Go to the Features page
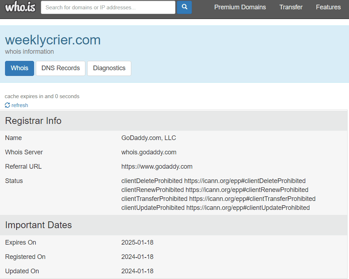The image size is (349, 279). (x=328, y=7)
